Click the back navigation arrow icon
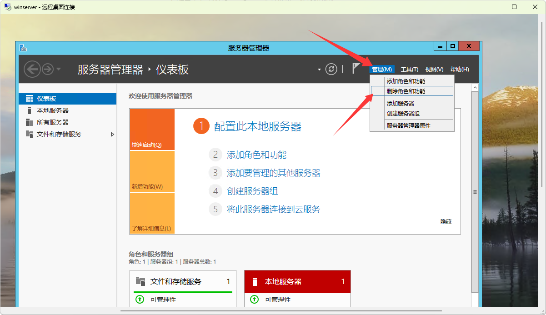The width and height of the screenshot is (546, 315). tap(32, 70)
